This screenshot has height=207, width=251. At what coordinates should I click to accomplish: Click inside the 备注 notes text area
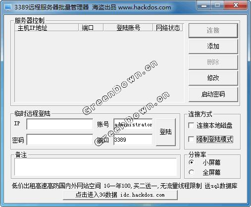[x=96, y=167]
